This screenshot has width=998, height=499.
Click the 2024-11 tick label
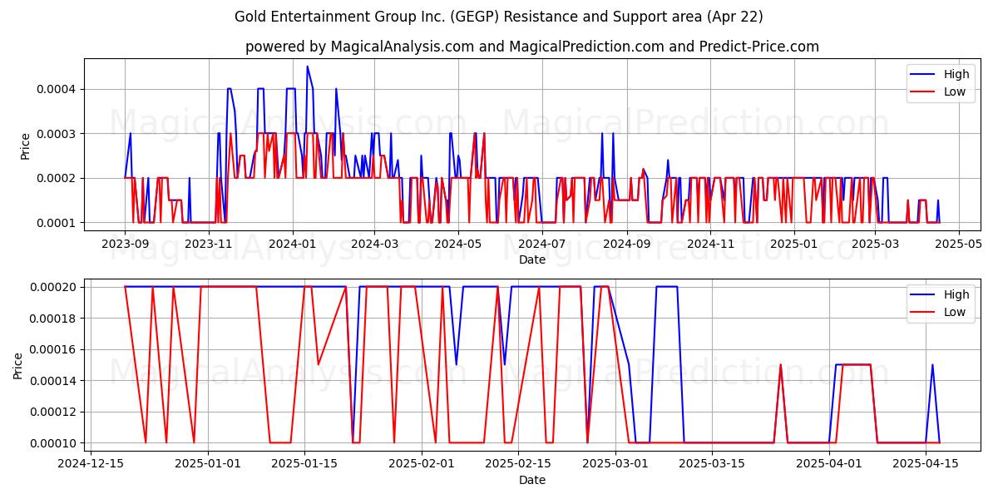click(711, 244)
